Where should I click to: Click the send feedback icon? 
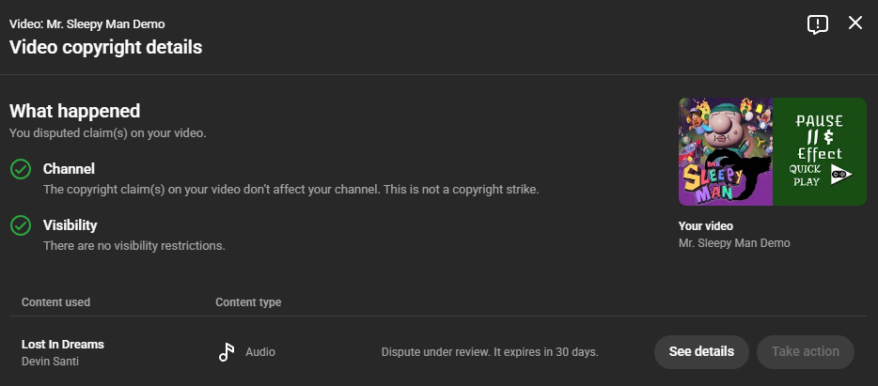(x=818, y=24)
